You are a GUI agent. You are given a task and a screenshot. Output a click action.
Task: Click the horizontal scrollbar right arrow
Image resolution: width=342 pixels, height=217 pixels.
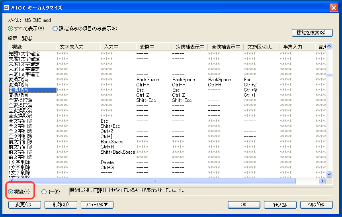click(322, 181)
